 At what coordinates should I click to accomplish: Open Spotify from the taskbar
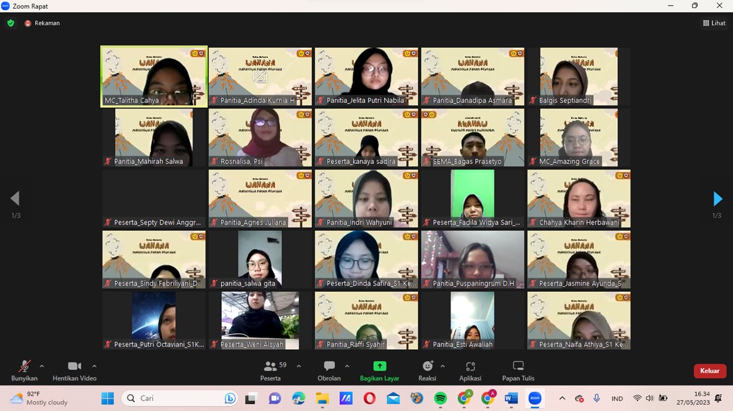pyautogui.click(x=441, y=398)
